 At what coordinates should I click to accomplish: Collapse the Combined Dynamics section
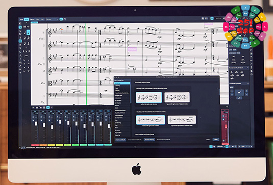pos(248,84)
